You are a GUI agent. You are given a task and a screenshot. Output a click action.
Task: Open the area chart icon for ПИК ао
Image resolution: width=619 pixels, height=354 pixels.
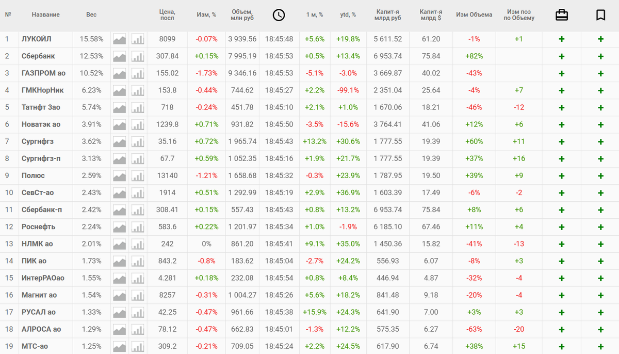(120, 261)
